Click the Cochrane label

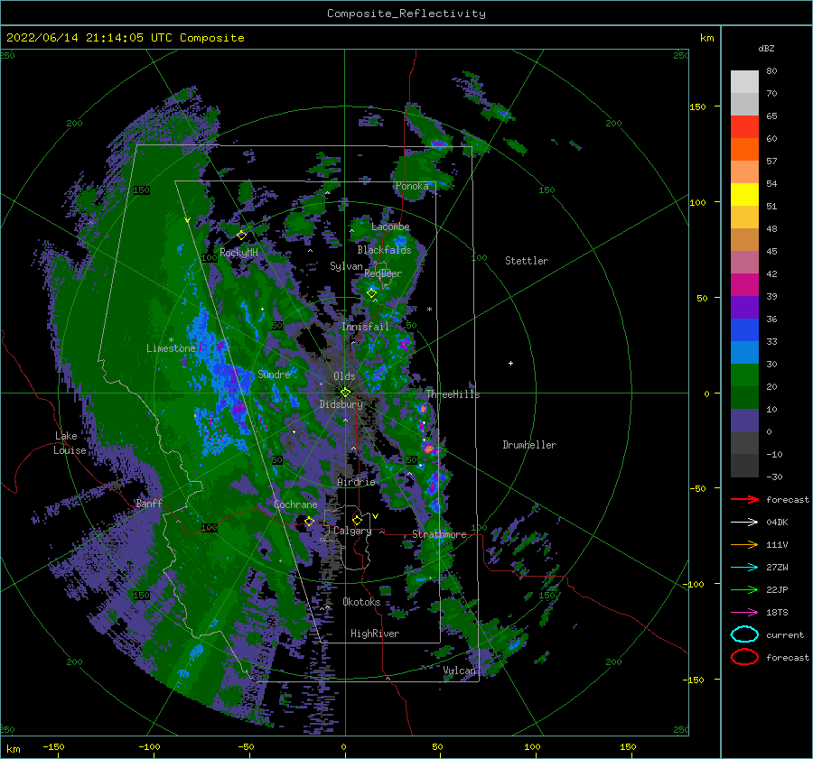point(295,504)
